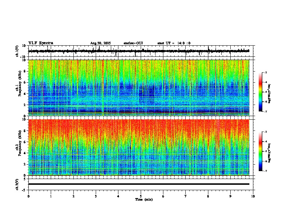285x220 pixels.
Task: Click the ch.1 voltage waveform trace panel
Action: tap(141, 51)
